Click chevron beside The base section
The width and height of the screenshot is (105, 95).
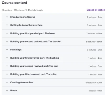click(7, 33)
